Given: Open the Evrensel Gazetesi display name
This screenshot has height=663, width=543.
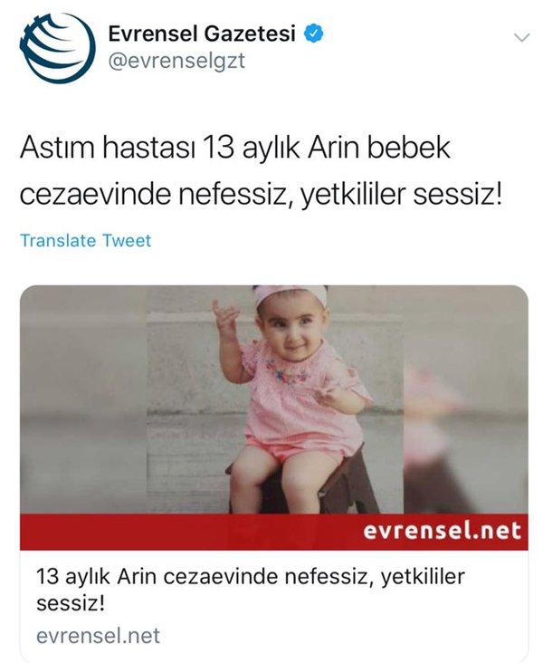Looking at the screenshot, I should click(x=202, y=34).
